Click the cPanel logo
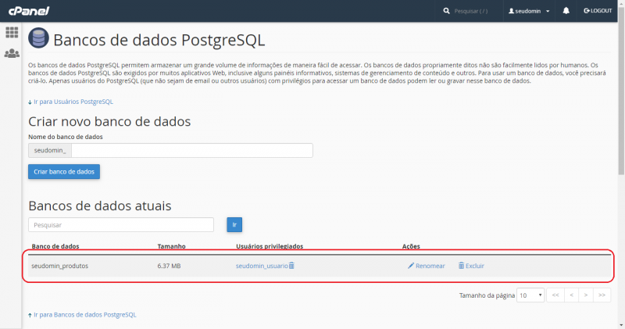625x329 pixels. pos(29,11)
